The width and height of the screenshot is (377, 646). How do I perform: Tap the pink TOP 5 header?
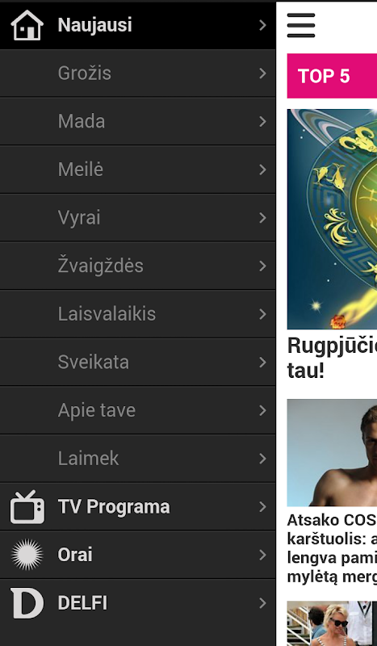pyautogui.click(x=332, y=76)
